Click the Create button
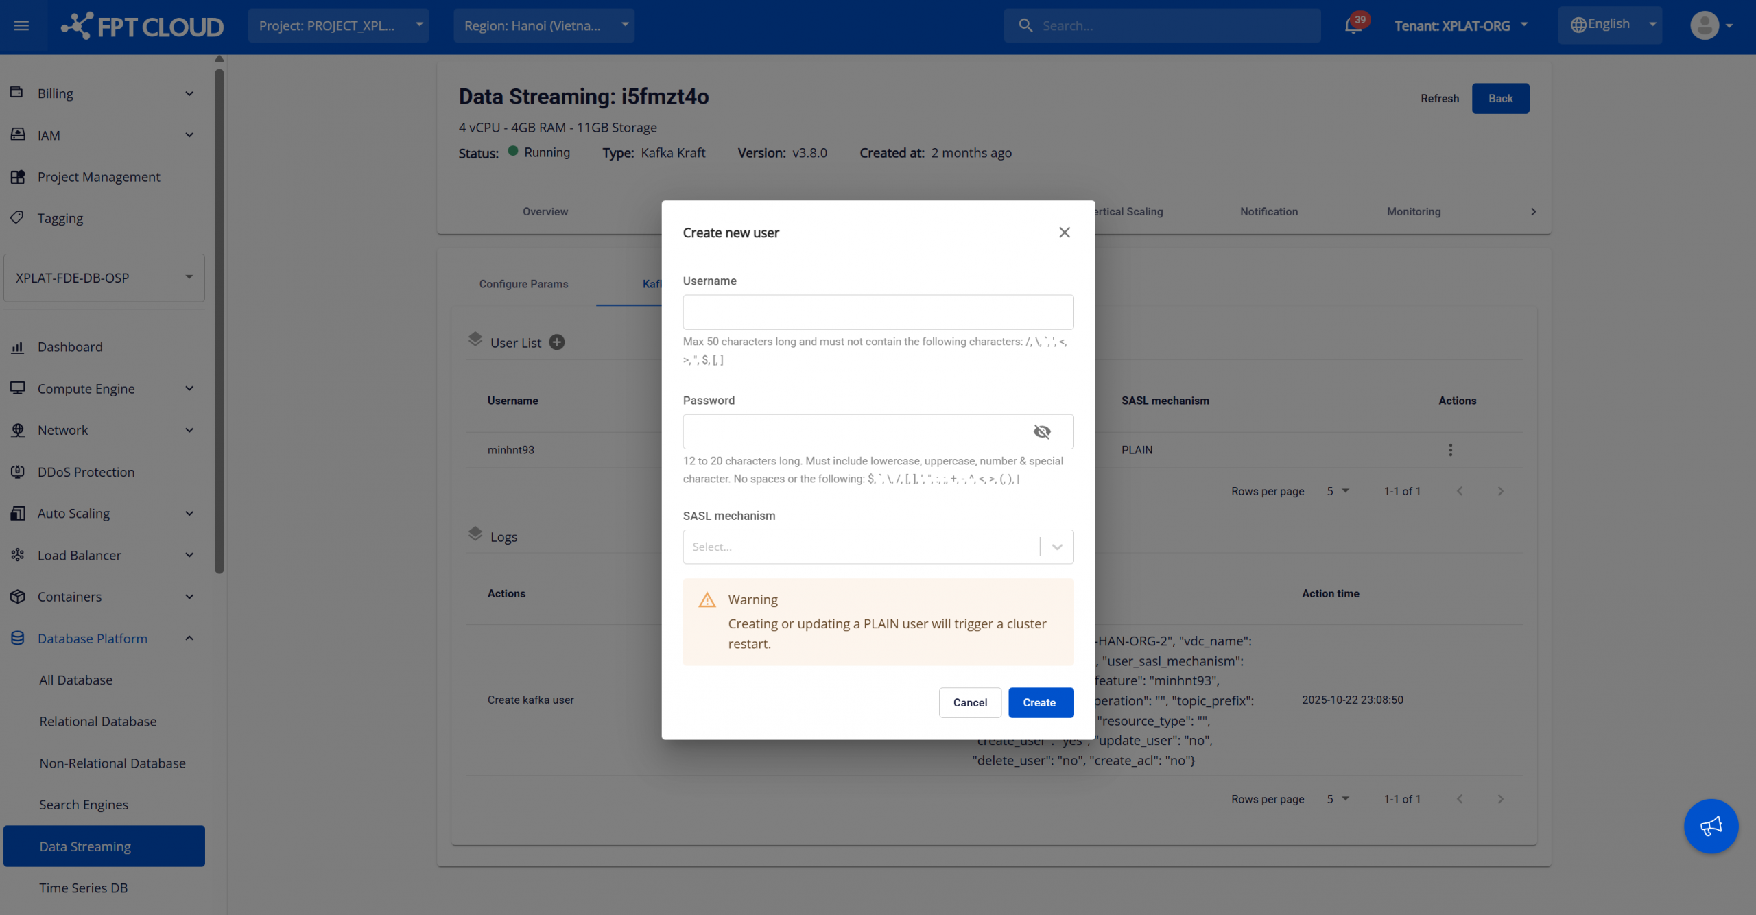 tap(1040, 702)
